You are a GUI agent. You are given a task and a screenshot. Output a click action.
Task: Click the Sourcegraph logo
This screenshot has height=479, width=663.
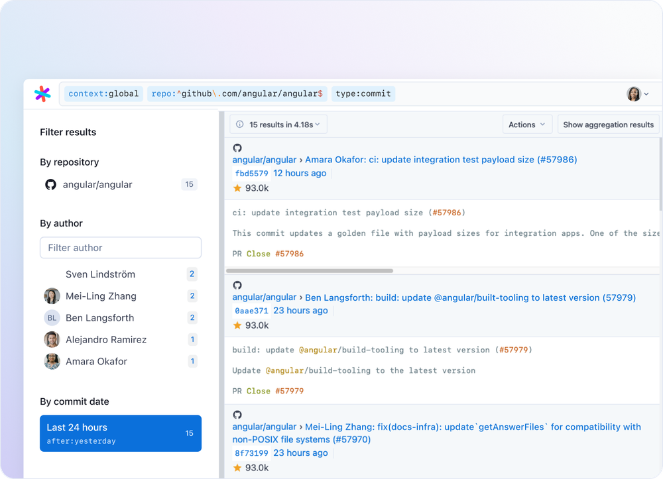[x=41, y=93]
